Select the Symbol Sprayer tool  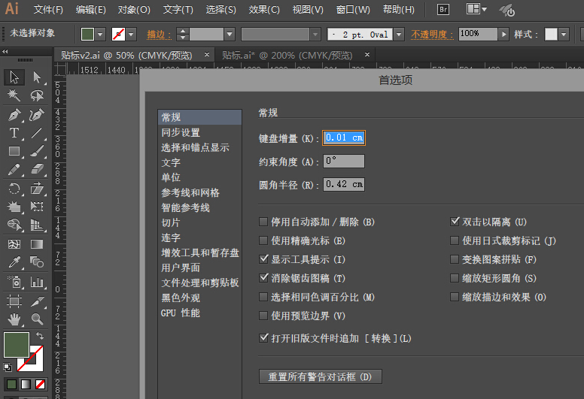coord(14,282)
